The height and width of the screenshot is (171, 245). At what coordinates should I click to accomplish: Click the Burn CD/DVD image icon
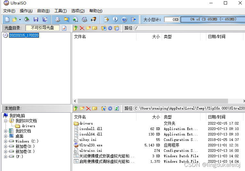point(94,20)
